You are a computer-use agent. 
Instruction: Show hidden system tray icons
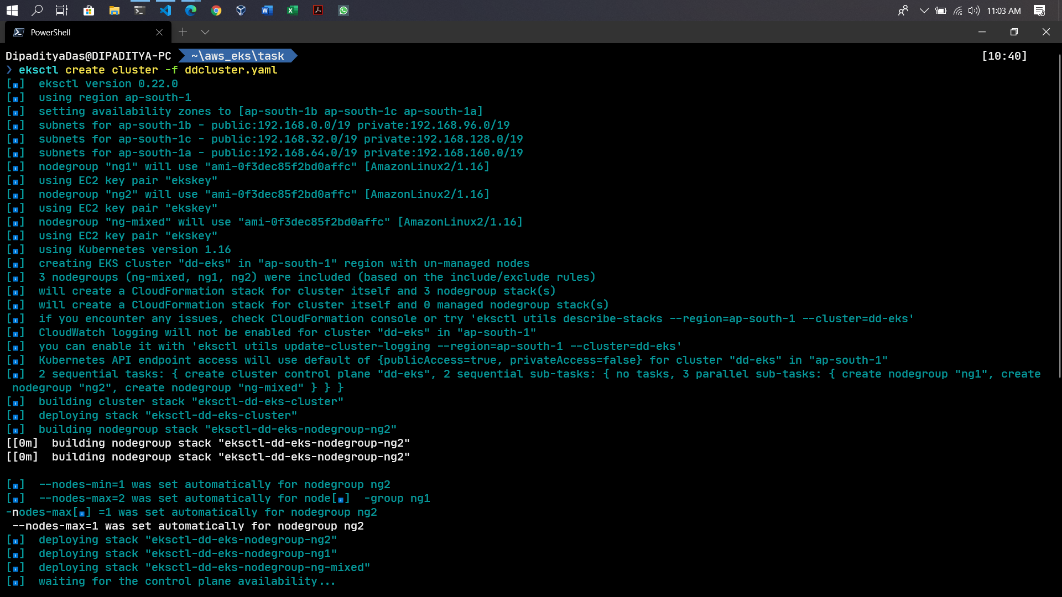click(924, 11)
